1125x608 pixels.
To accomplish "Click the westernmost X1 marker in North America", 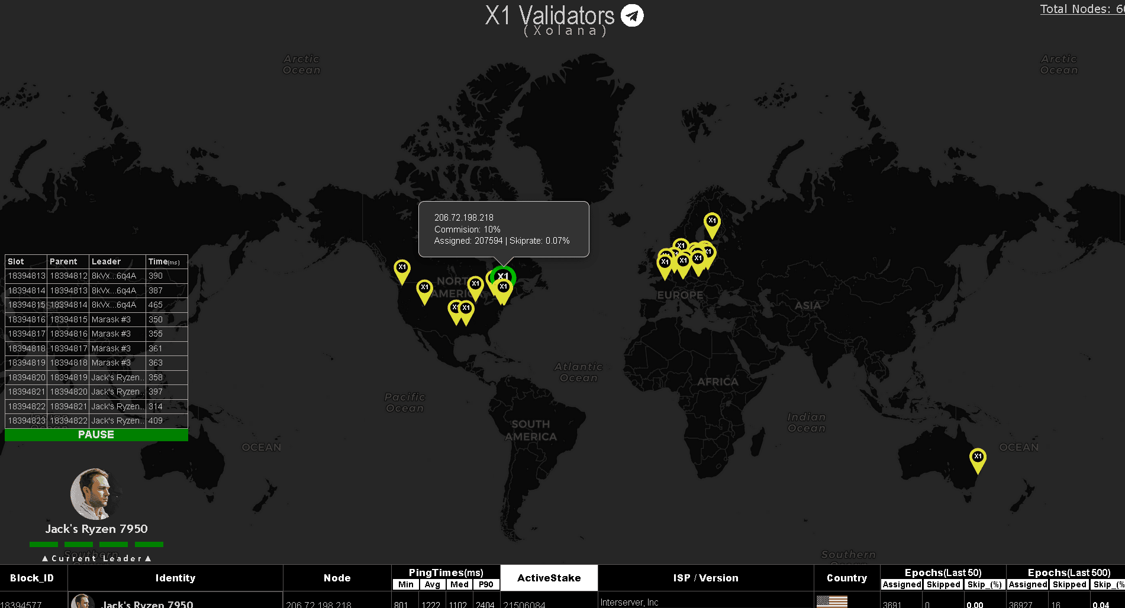I will (x=402, y=269).
